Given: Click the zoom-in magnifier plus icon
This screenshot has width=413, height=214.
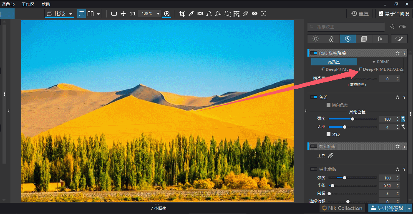Looking at the screenshot, I should click(x=167, y=14).
